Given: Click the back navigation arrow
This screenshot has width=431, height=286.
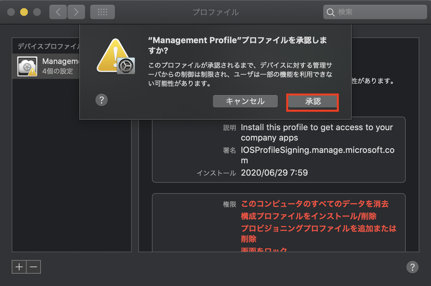Looking at the screenshot, I should [x=58, y=12].
